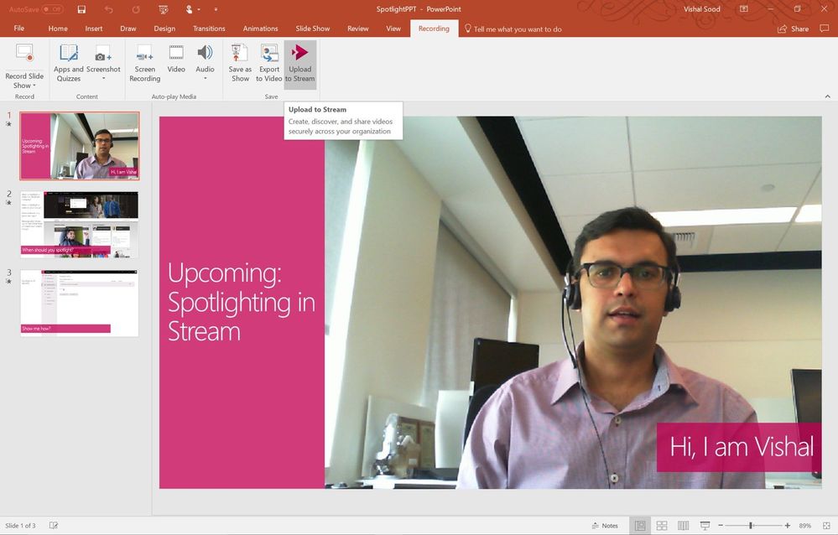This screenshot has height=535, width=838.
Task: Click the animation star under slide number 2
Action: pos(8,203)
